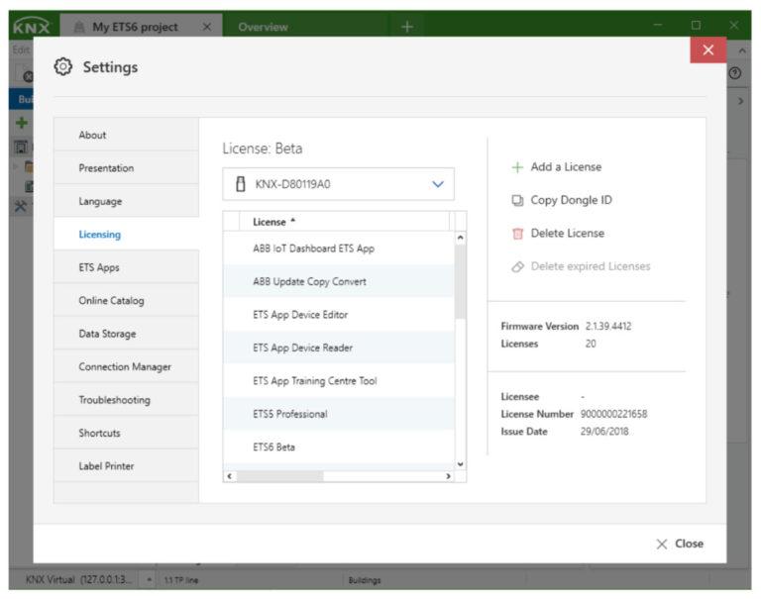761x599 pixels.
Task: Click the Firmware Version value 2.1.39.4412
Action: pos(608,326)
